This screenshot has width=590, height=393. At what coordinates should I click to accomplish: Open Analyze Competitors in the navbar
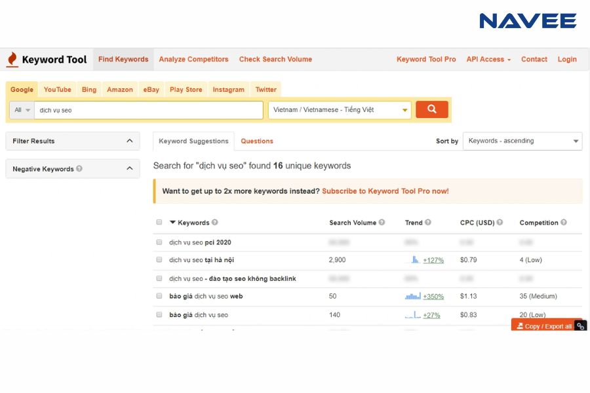[x=193, y=60]
